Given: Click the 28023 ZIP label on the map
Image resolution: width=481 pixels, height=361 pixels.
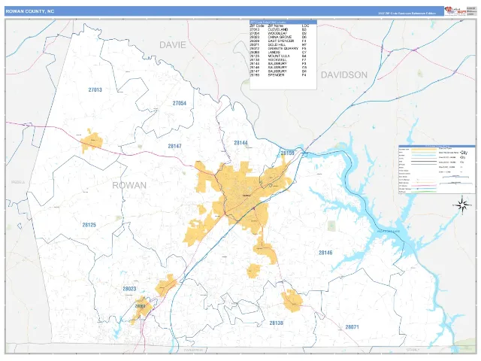Looking at the screenshot, I should [129, 289].
